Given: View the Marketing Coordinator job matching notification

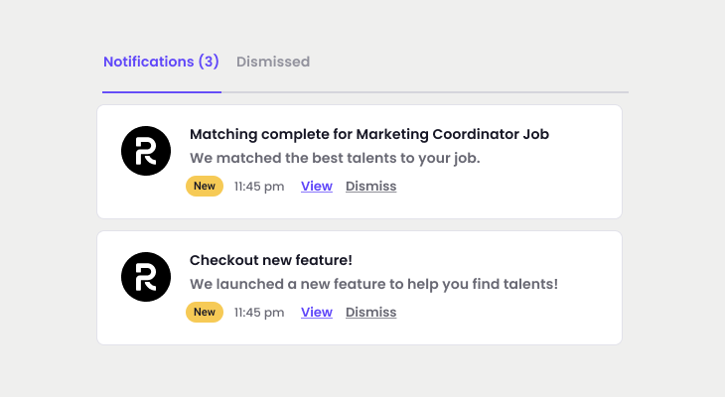Looking at the screenshot, I should point(316,187).
